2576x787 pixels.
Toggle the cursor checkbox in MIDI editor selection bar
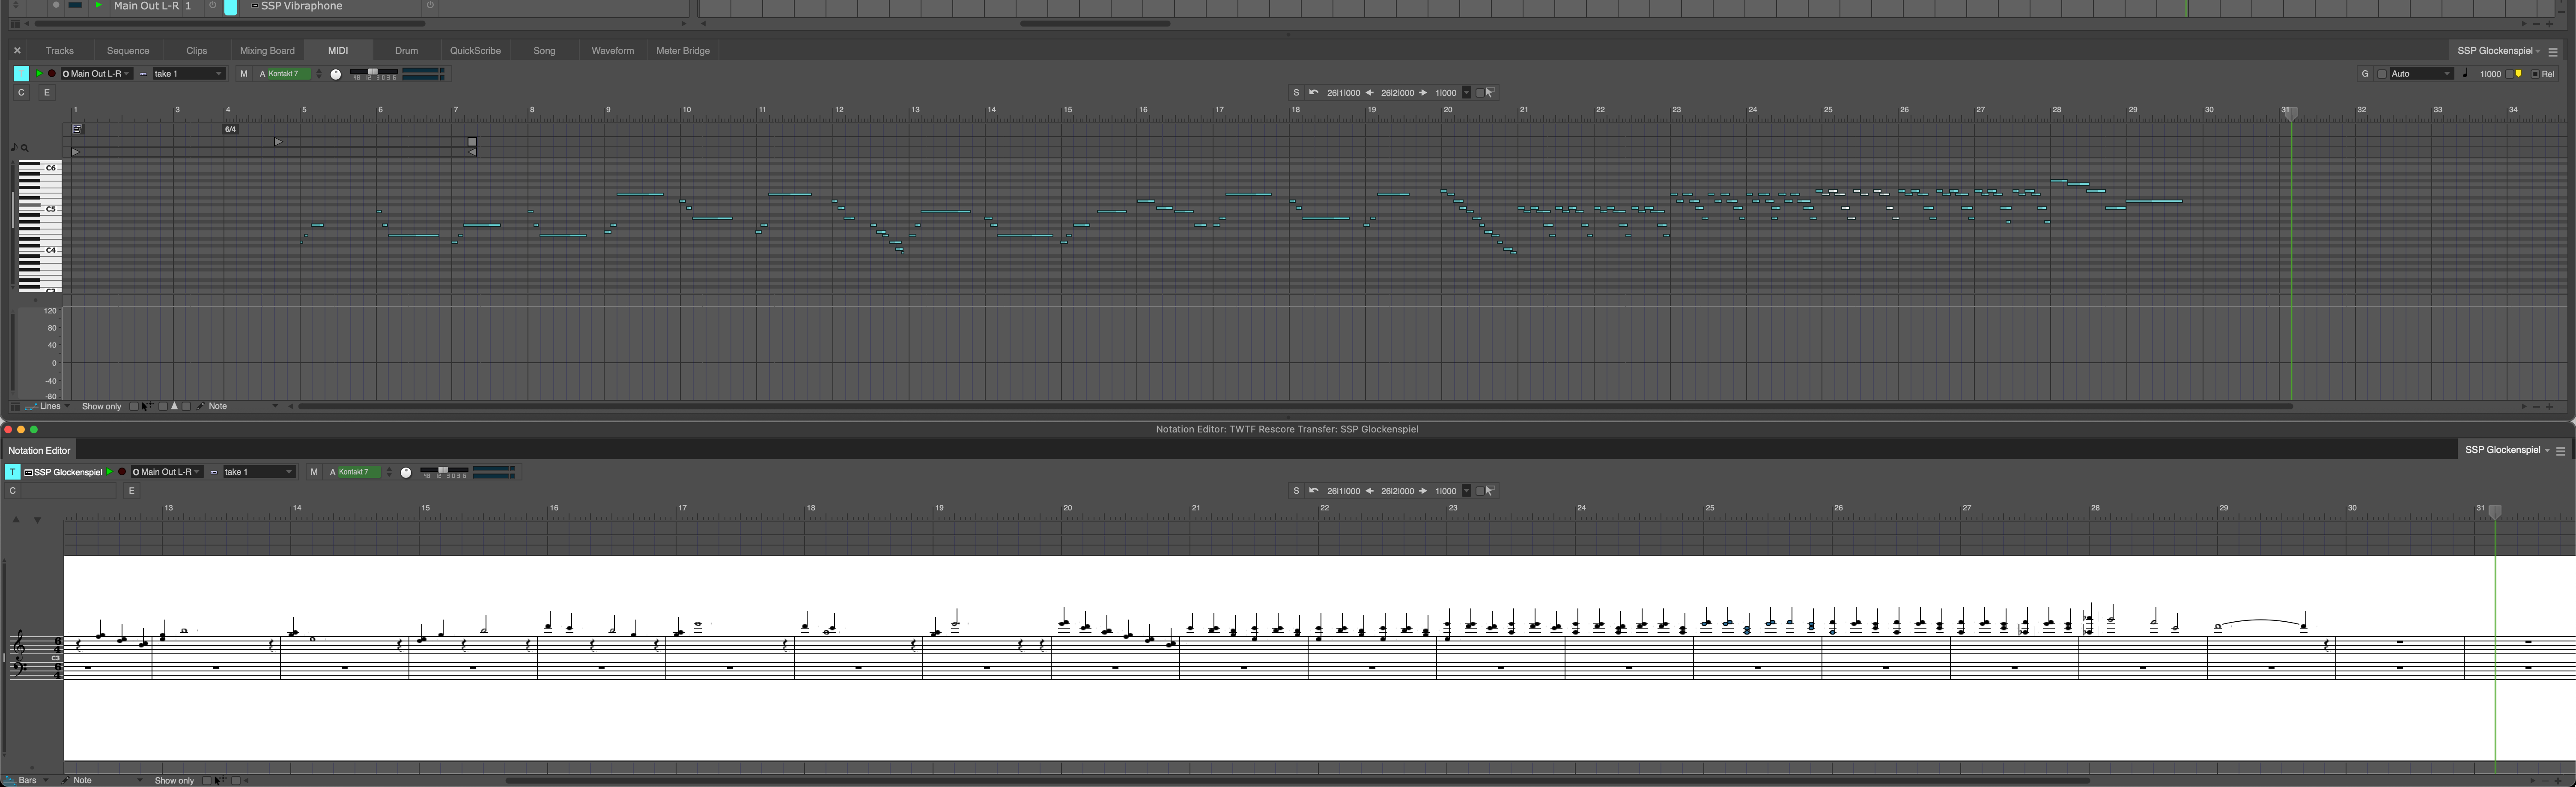[1480, 93]
